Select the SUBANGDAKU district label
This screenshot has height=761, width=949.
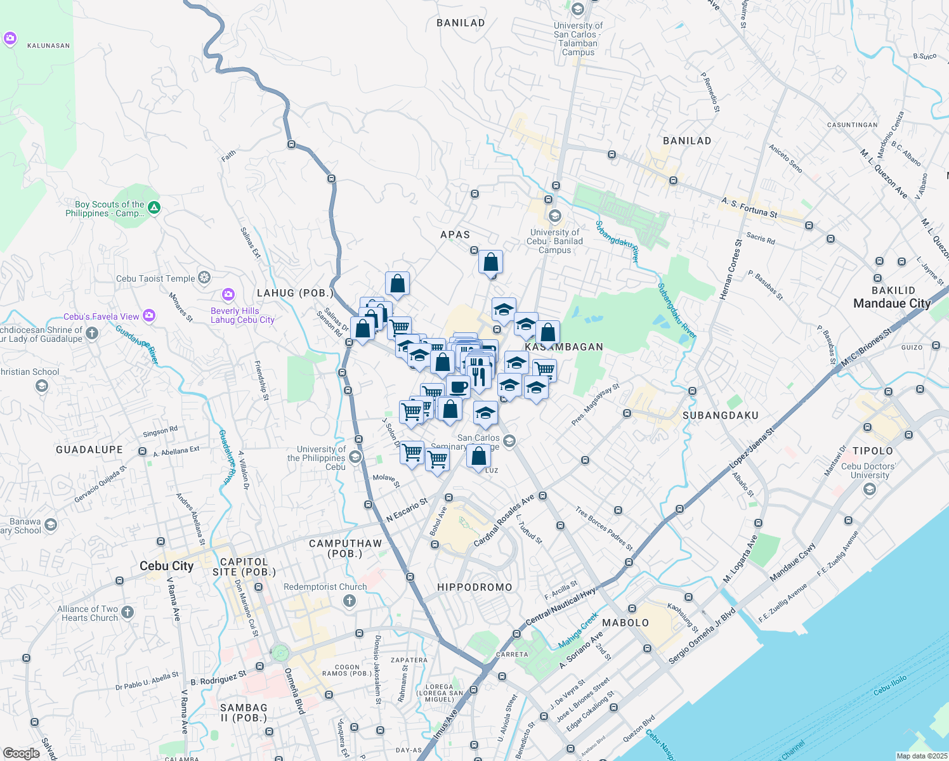pyautogui.click(x=721, y=415)
